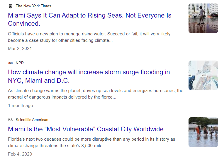Screen dimensions: 224x162
Task: Click the Feb 4, 2020 date
Action: coord(20,154)
